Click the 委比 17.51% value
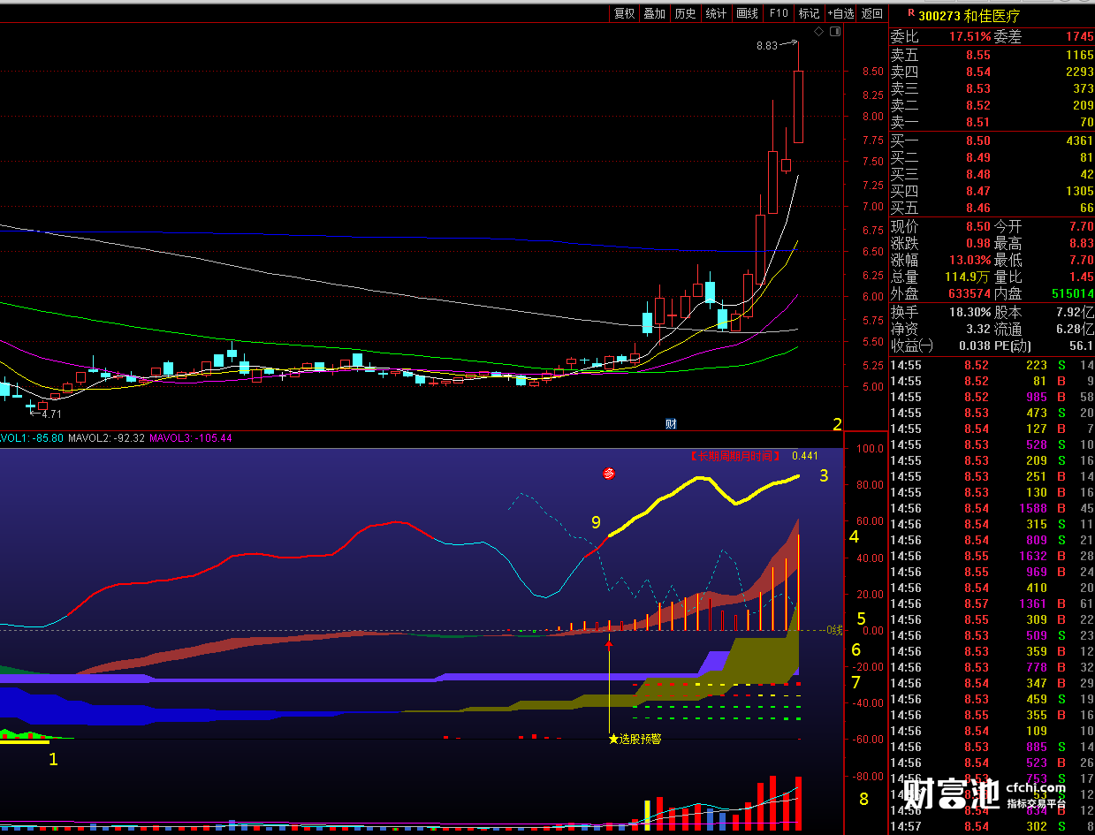 tap(970, 37)
